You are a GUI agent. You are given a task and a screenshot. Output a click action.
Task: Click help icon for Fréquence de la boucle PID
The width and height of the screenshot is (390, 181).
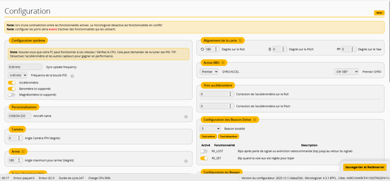pyautogui.click(x=72, y=76)
